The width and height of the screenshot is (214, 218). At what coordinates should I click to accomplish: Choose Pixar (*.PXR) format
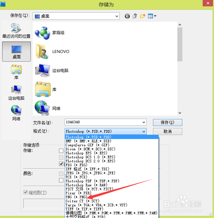tap(112, 193)
